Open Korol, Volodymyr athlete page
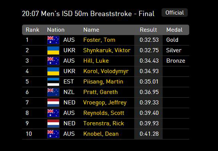 (106, 71)
